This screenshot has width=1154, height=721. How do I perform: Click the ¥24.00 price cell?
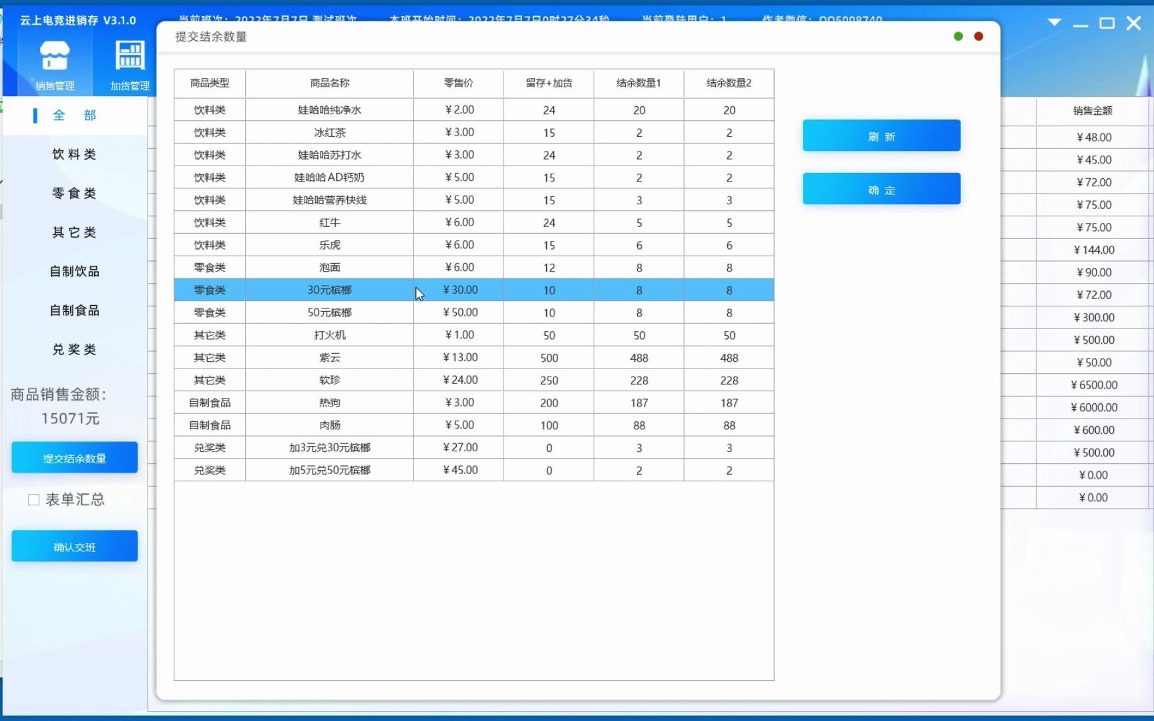pyautogui.click(x=459, y=381)
